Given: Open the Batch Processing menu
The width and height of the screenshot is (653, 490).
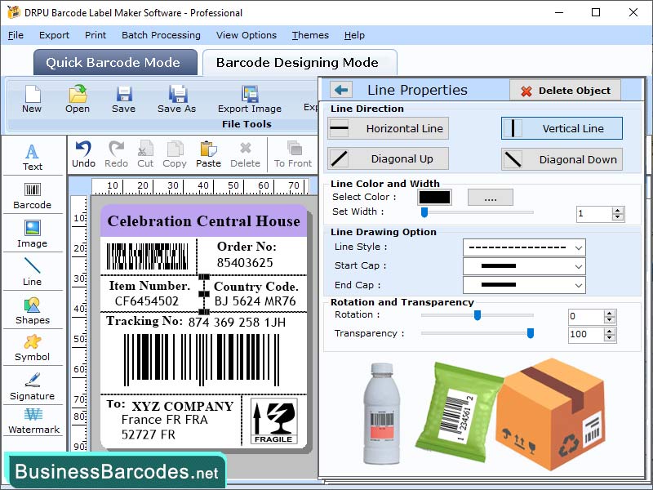Looking at the screenshot, I should (x=161, y=35).
